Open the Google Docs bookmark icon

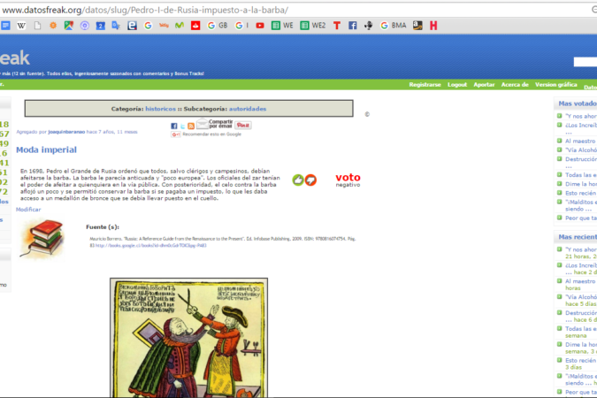tap(5, 26)
